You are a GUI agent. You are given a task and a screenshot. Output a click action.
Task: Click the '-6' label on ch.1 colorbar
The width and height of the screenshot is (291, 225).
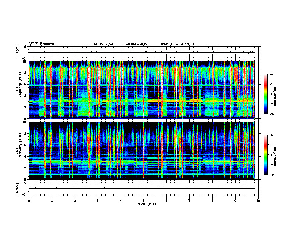point(271,74)
